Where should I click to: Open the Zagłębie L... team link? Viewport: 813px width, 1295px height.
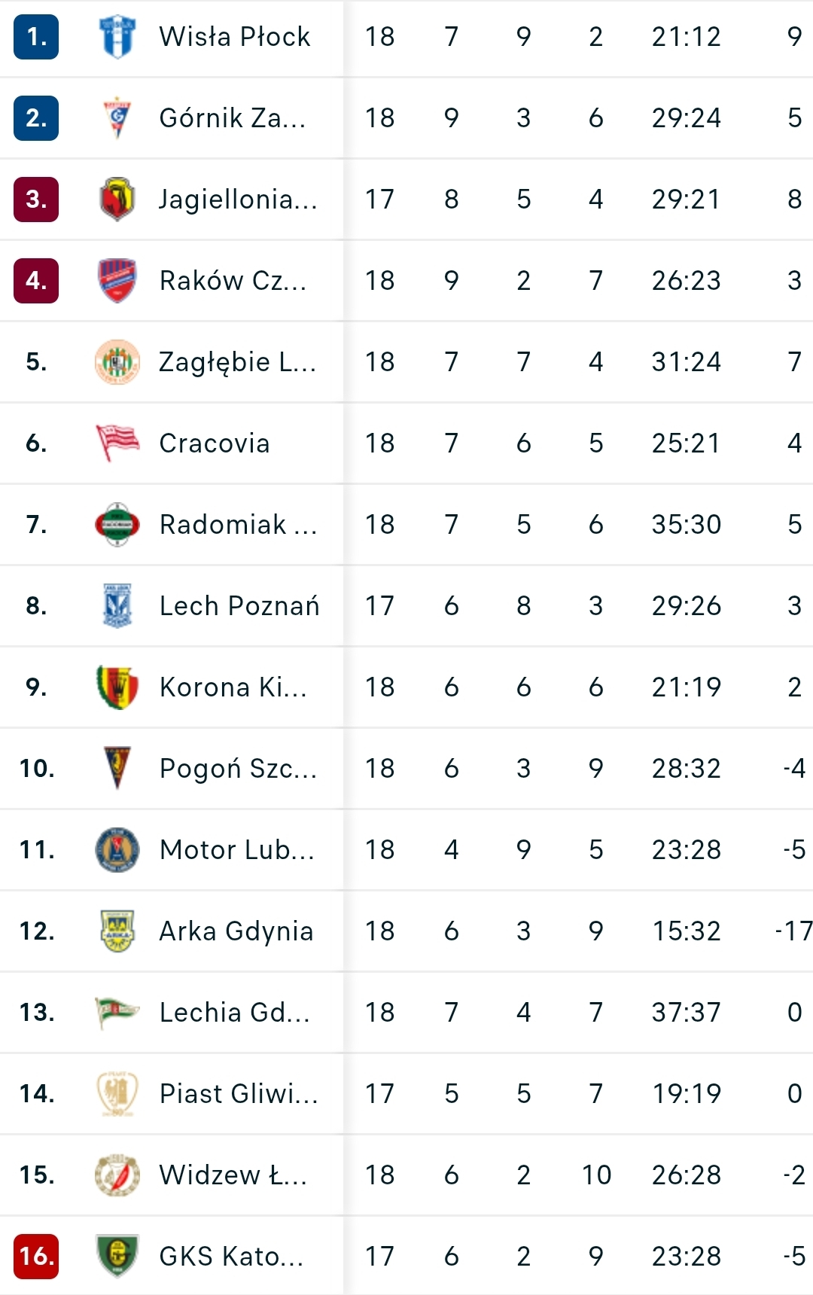237,362
